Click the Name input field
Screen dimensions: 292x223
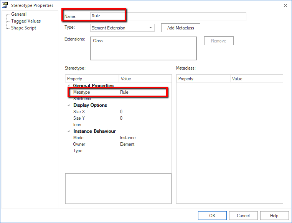(x=168, y=16)
